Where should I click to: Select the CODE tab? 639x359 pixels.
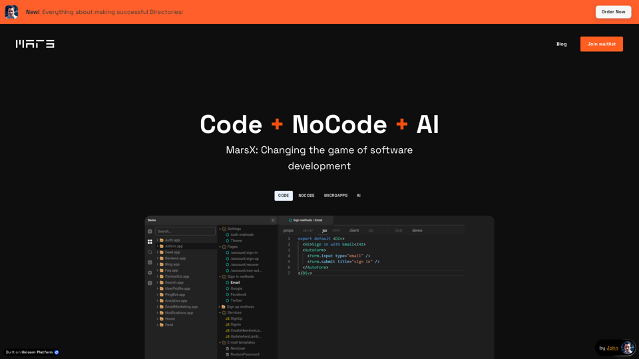(284, 195)
